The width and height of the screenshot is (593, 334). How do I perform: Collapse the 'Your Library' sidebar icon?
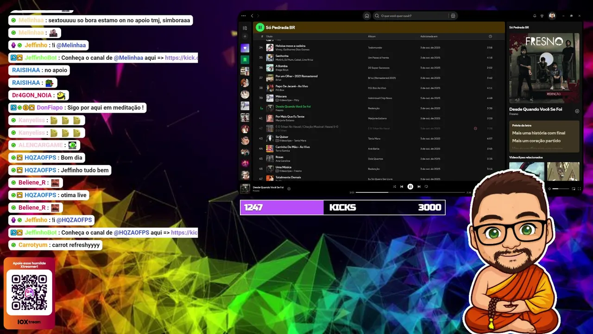[245, 28]
